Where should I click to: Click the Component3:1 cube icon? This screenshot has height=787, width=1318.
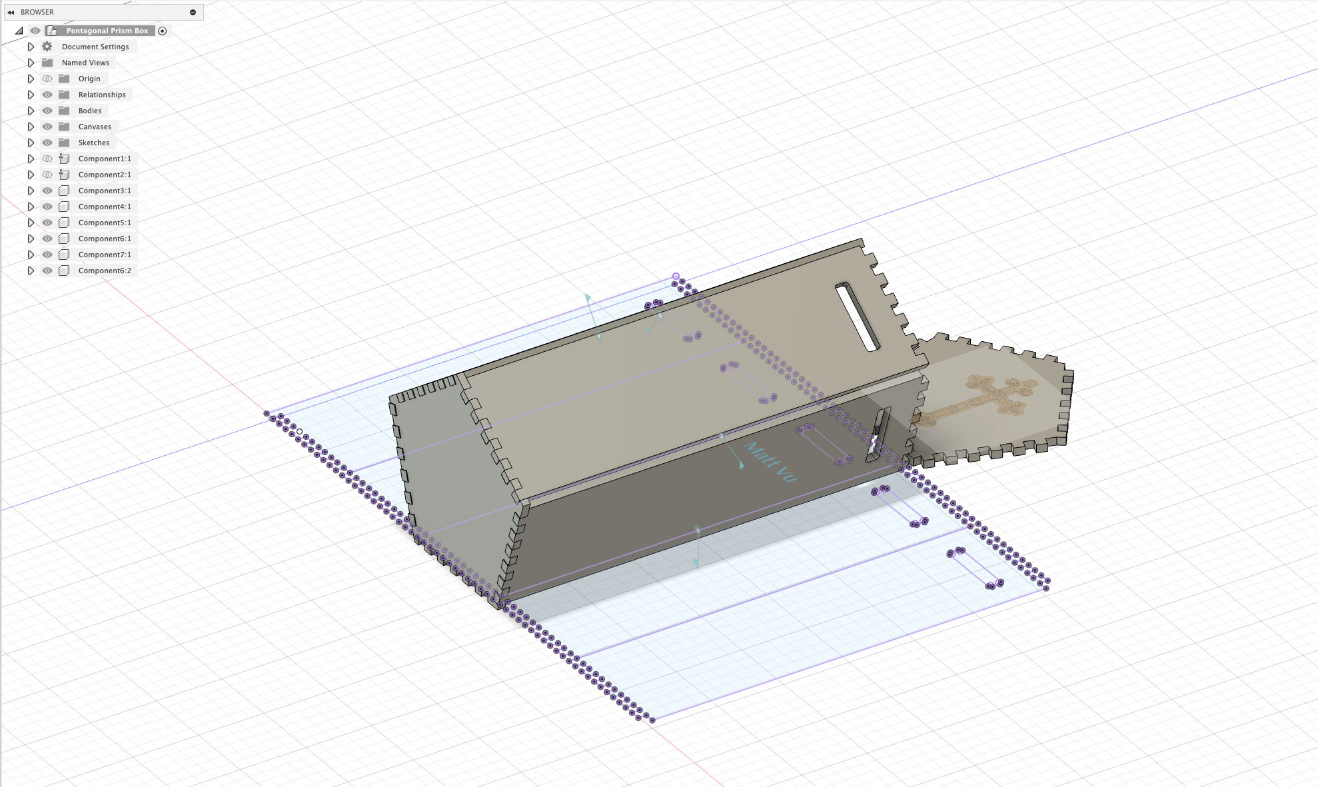[x=64, y=191]
